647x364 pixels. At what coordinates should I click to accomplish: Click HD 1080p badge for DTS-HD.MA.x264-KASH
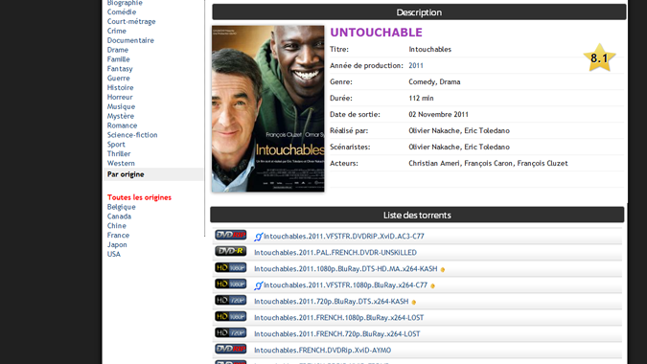[231, 267]
